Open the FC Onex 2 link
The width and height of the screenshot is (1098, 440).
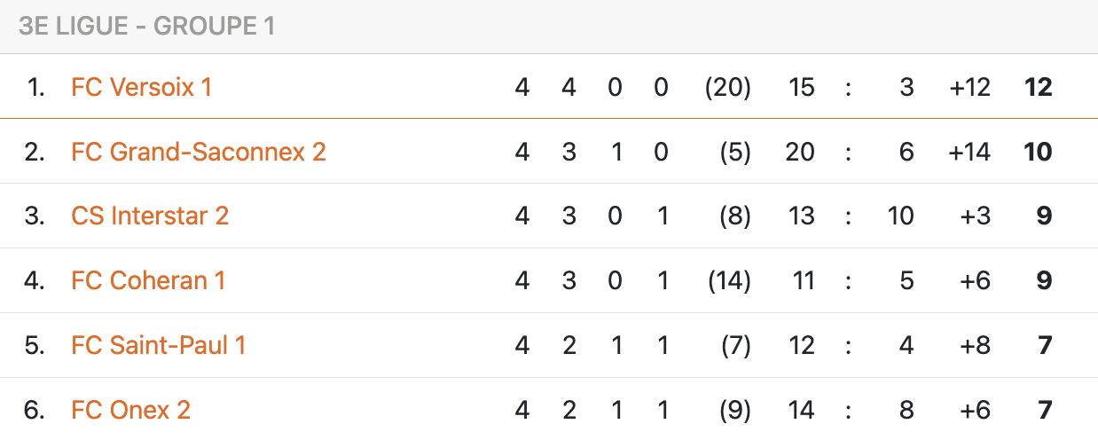130,410
